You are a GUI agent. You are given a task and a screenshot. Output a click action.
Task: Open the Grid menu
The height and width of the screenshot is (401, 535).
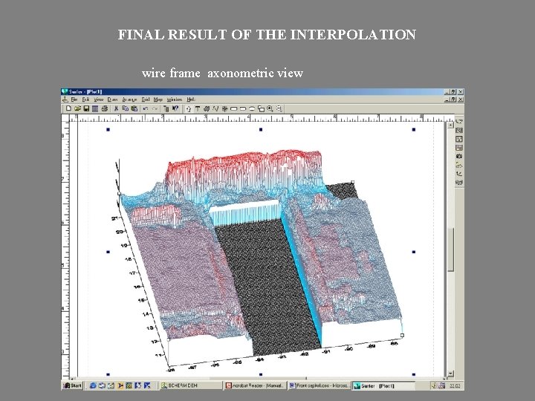point(146,100)
